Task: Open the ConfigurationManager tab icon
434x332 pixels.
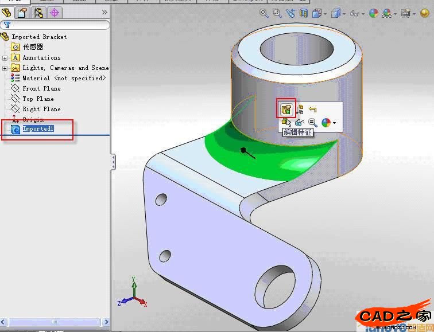Action: pyautogui.click(x=38, y=13)
